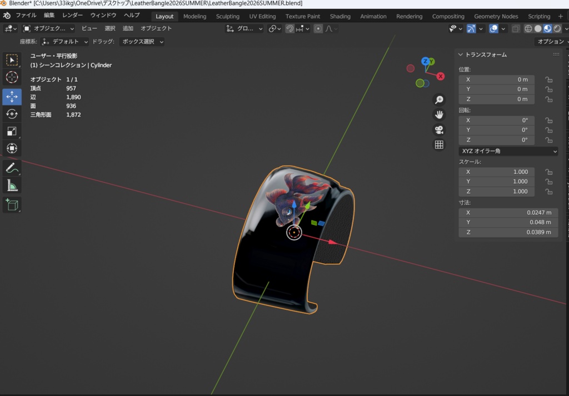Choose the Measure ruler tool
This screenshot has height=396, width=569.
tap(12, 186)
